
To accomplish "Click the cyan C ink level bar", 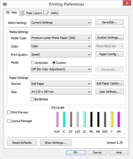I will click(x=64, y=119).
